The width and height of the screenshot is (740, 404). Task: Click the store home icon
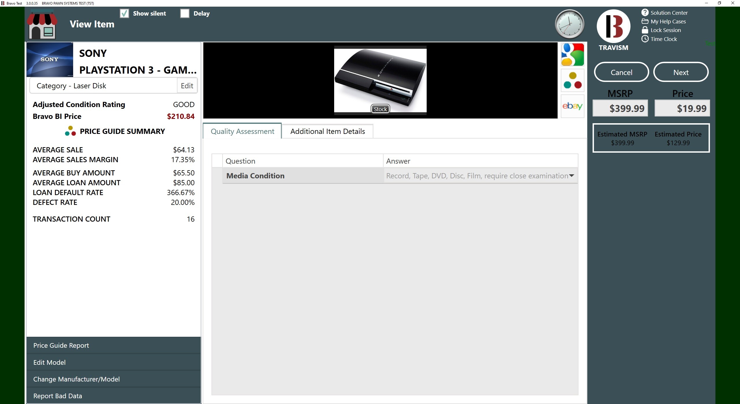[x=42, y=24]
